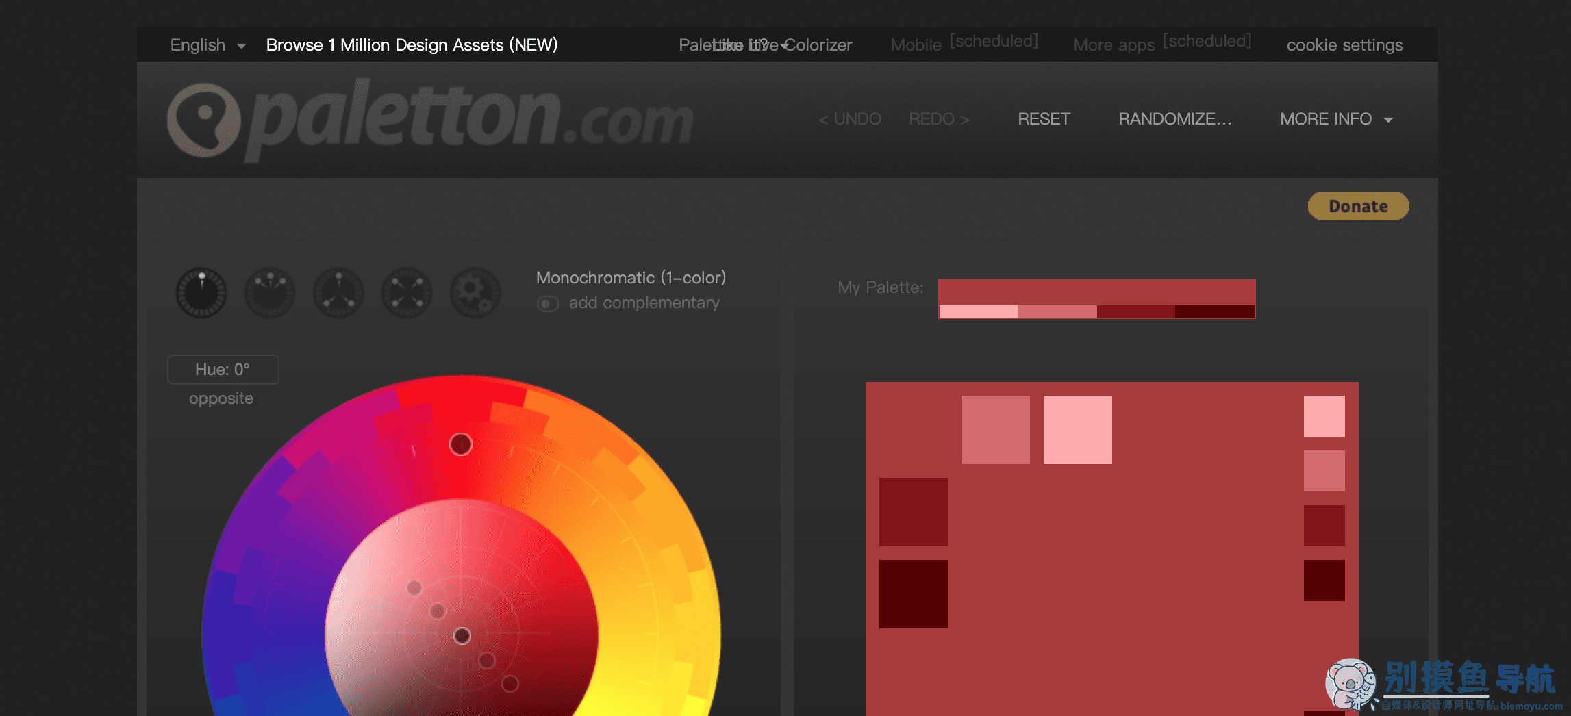Click the small dark red square in the preview's right column
Viewport: 1571px width, 716px height.
point(1324,526)
